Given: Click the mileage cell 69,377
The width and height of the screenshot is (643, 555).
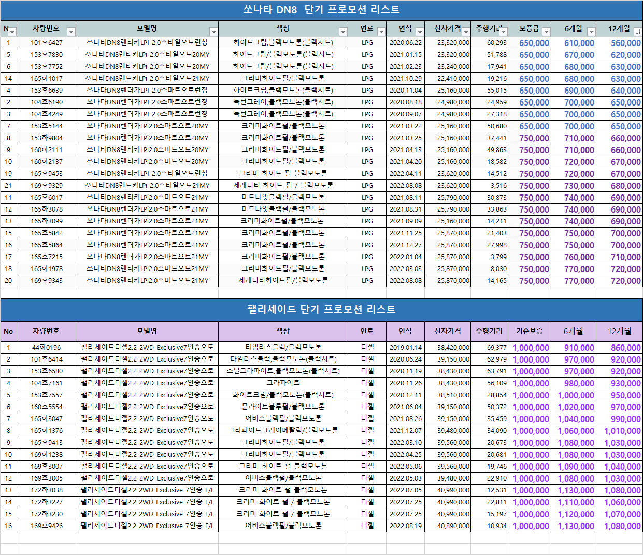Looking at the screenshot, I should tap(489, 348).
